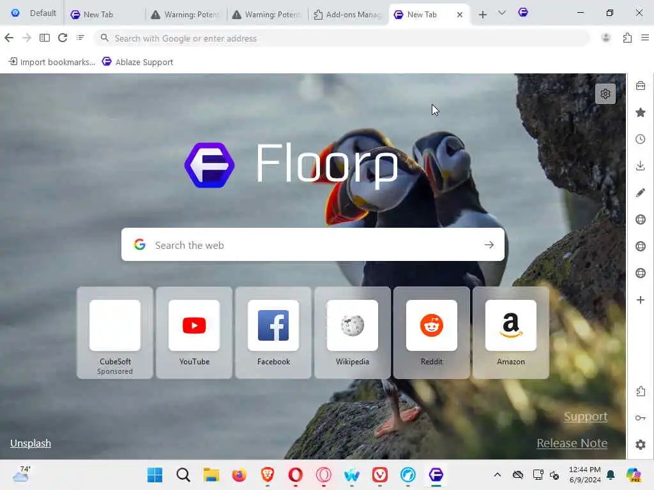Open the extensions puzzle icon in toolbar
654x490 pixels.
coord(627,38)
